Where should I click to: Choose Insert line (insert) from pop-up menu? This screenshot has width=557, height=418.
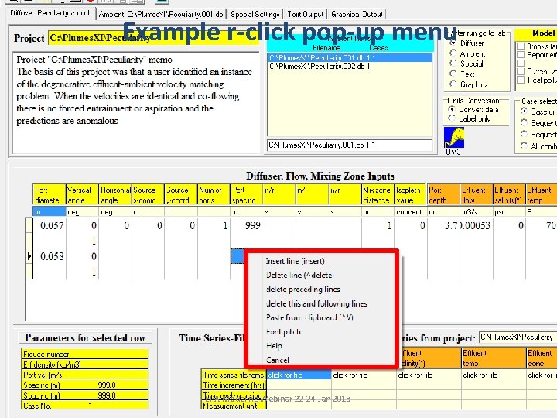click(296, 261)
